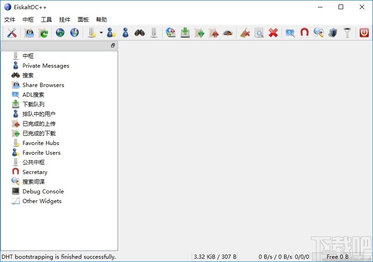Click the blue user pawn toolbar icon
Image resolution: width=373 pixels, height=262 pixels.
click(125, 33)
